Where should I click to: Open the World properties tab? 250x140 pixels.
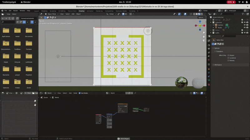point(209,60)
